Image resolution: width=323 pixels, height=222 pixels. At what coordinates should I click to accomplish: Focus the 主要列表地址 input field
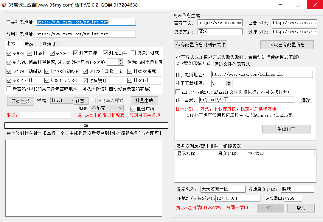point(86,22)
